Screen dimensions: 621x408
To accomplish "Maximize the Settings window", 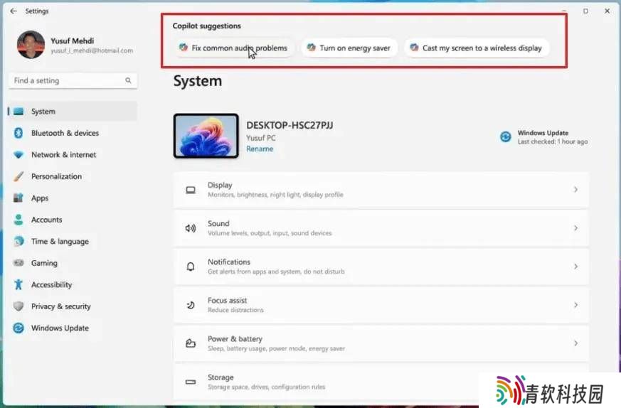I will [585, 11].
